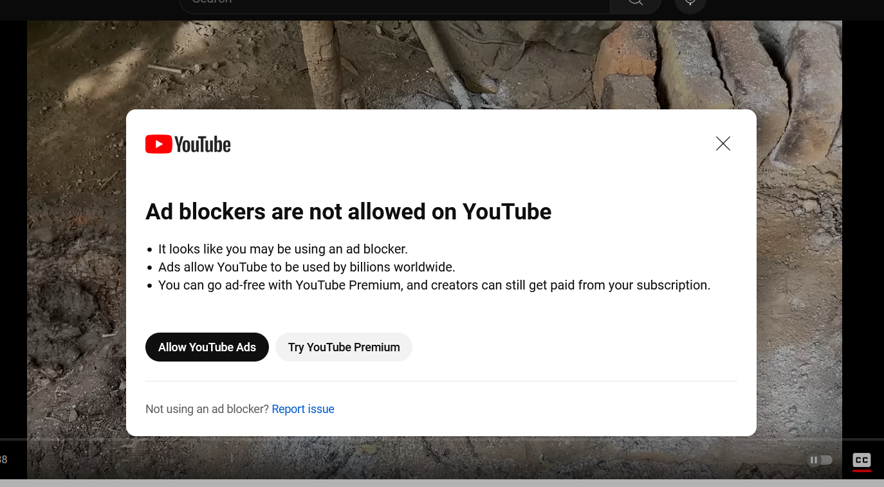Click the "used by billions worldwide" bullet
Image resolution: width=884 pixels, height=487 pixels.
[x=306, y=267]
